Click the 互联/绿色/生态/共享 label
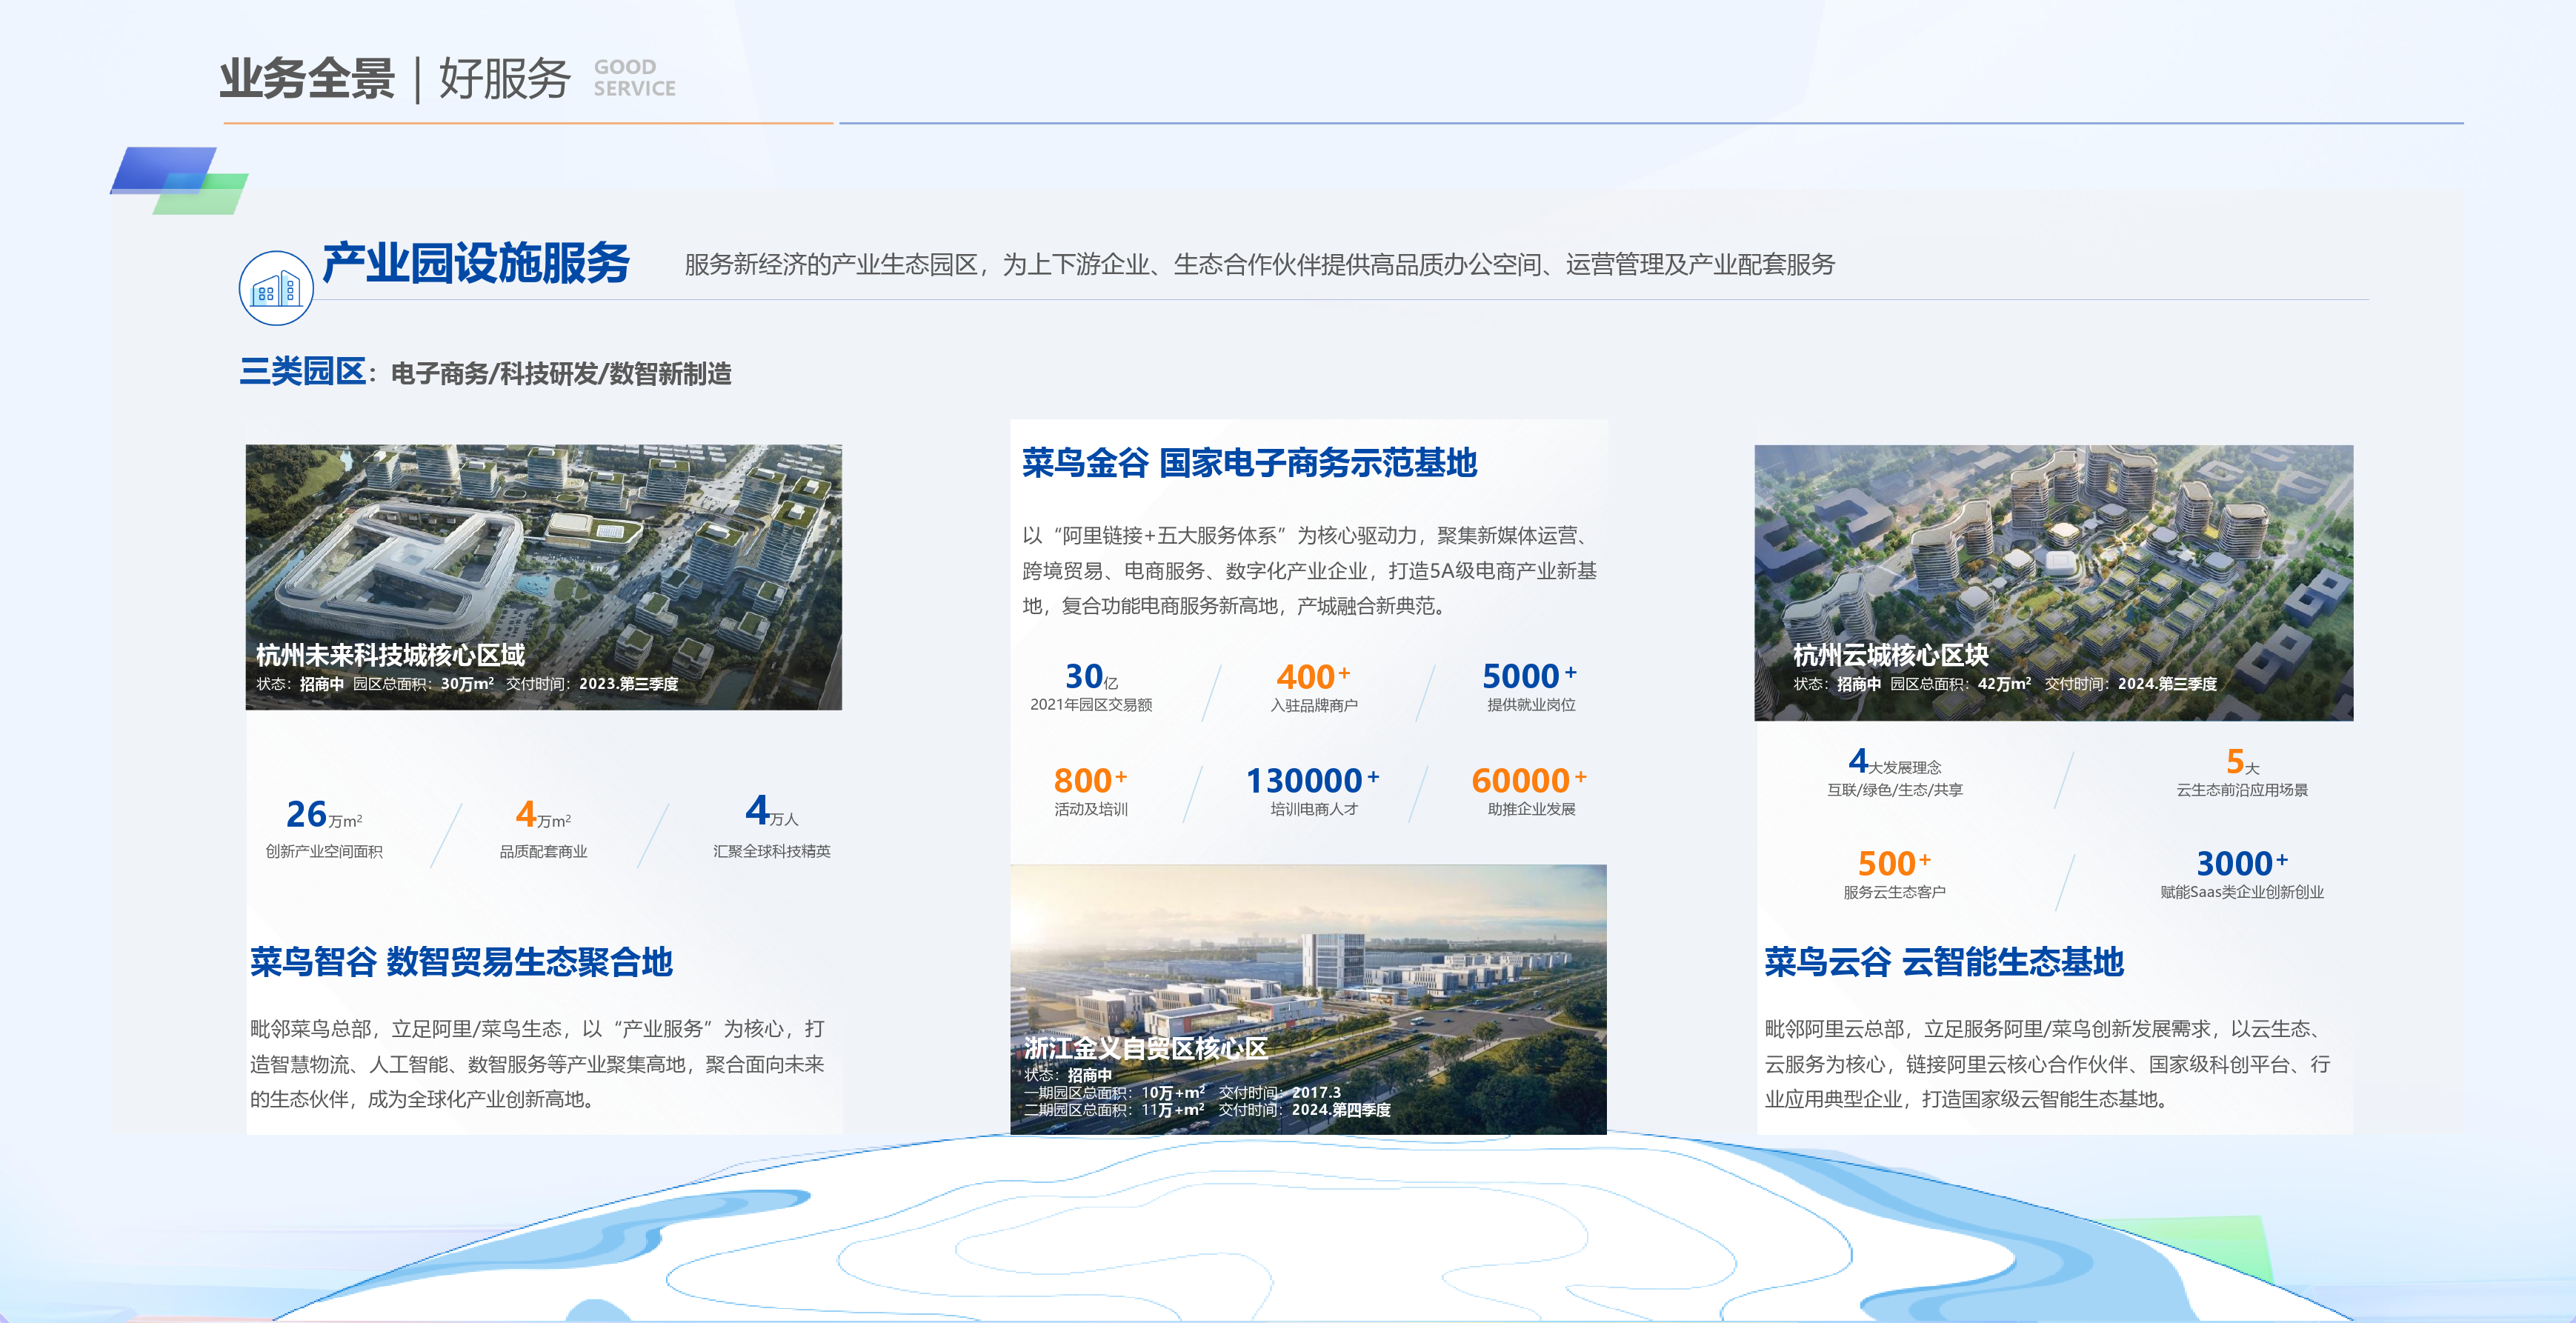The width and height of the screenshot is (2576, 1323). 1895,789
